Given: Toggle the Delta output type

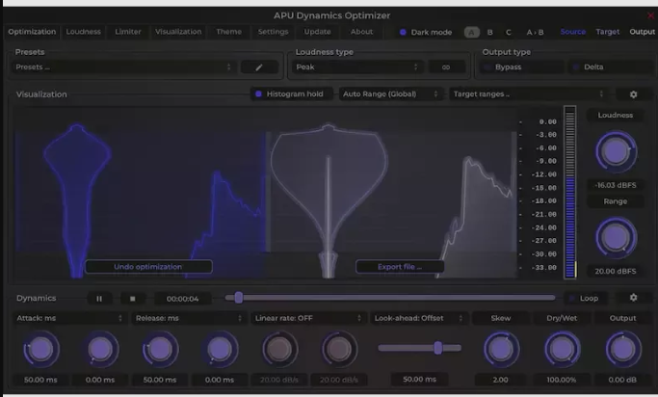Looking at the screenshot, I should pyautogui.click(x=610, y=67).
